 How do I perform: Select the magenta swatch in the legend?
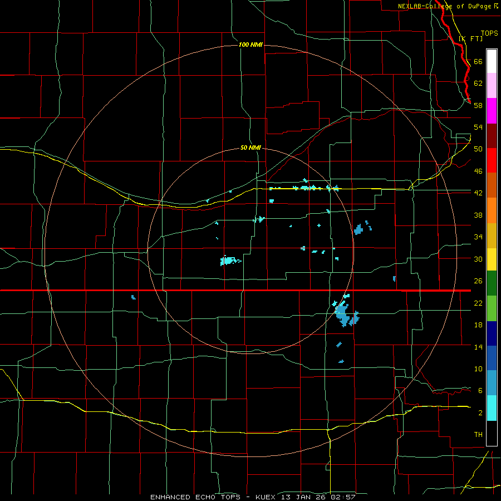[492, 111]
